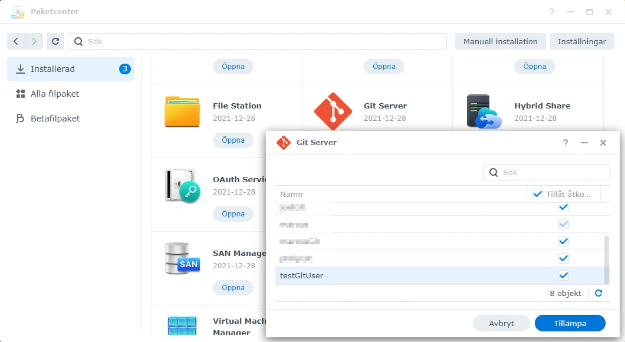This screenshot has width=625, height=342.
Task: Click the Sök field inside the Git Server dialog
Action: click(546, 172)
